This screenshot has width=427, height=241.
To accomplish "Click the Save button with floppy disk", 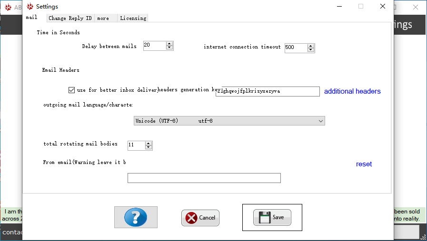I will coord(272,217).
